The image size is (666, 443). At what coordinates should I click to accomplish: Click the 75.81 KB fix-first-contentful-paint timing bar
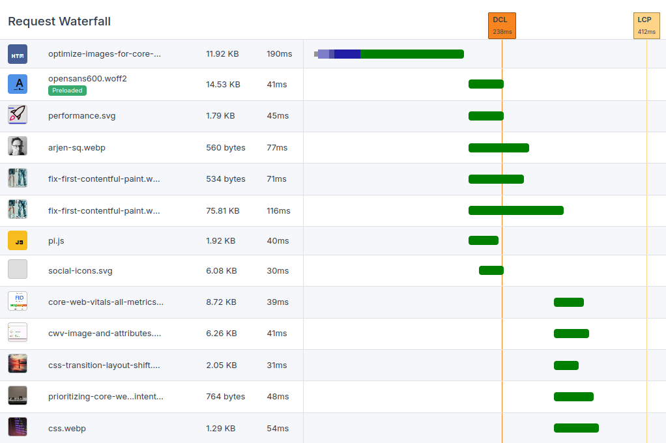coord(515,210)
